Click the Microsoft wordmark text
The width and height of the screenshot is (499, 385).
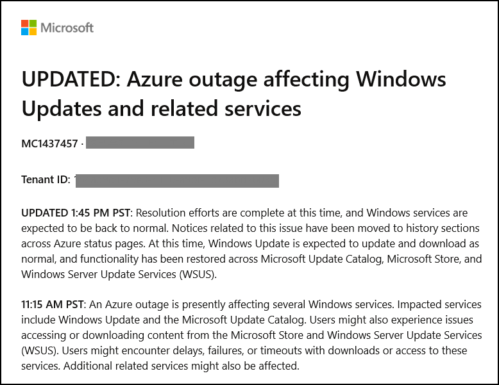(x=67, y=28)
